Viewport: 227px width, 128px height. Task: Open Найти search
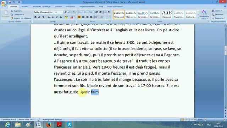click(x=217, y=11)
